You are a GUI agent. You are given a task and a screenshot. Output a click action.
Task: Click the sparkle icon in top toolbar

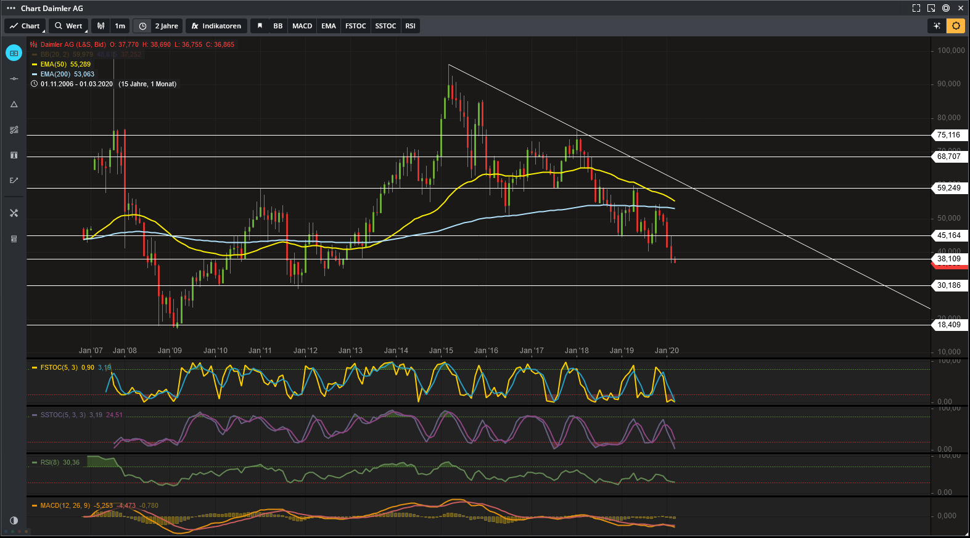click(937, 26)
